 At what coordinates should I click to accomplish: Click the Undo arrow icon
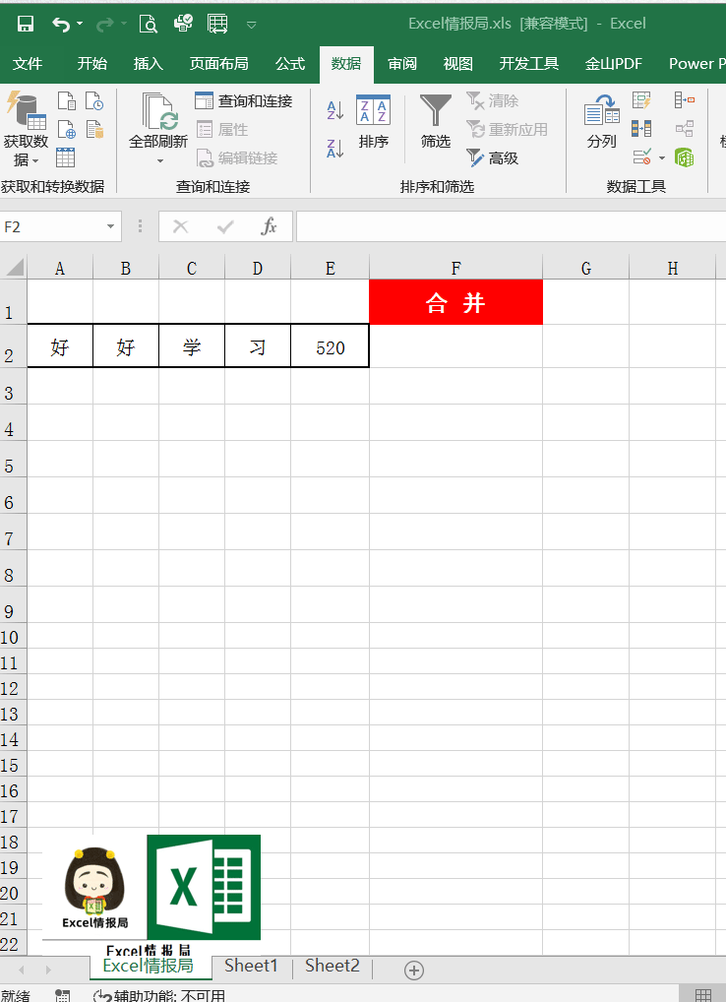(x=61, y=25)
